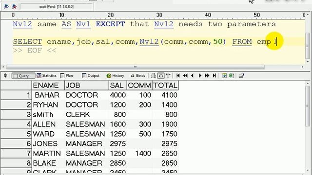Click the 2975 salary cell for JONES
This screenshot has width=312, height=175.
(x=118, y=144)
